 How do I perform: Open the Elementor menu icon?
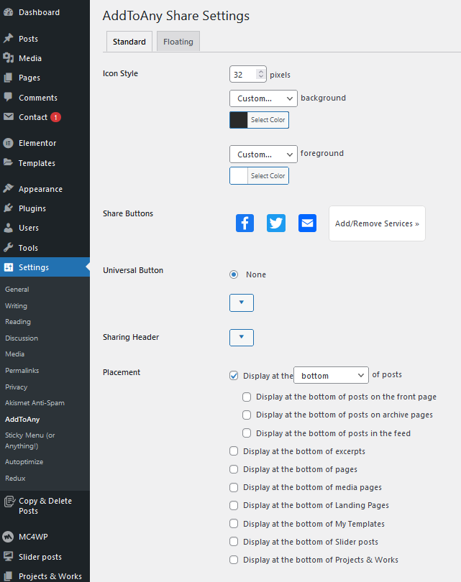(9, 143)
